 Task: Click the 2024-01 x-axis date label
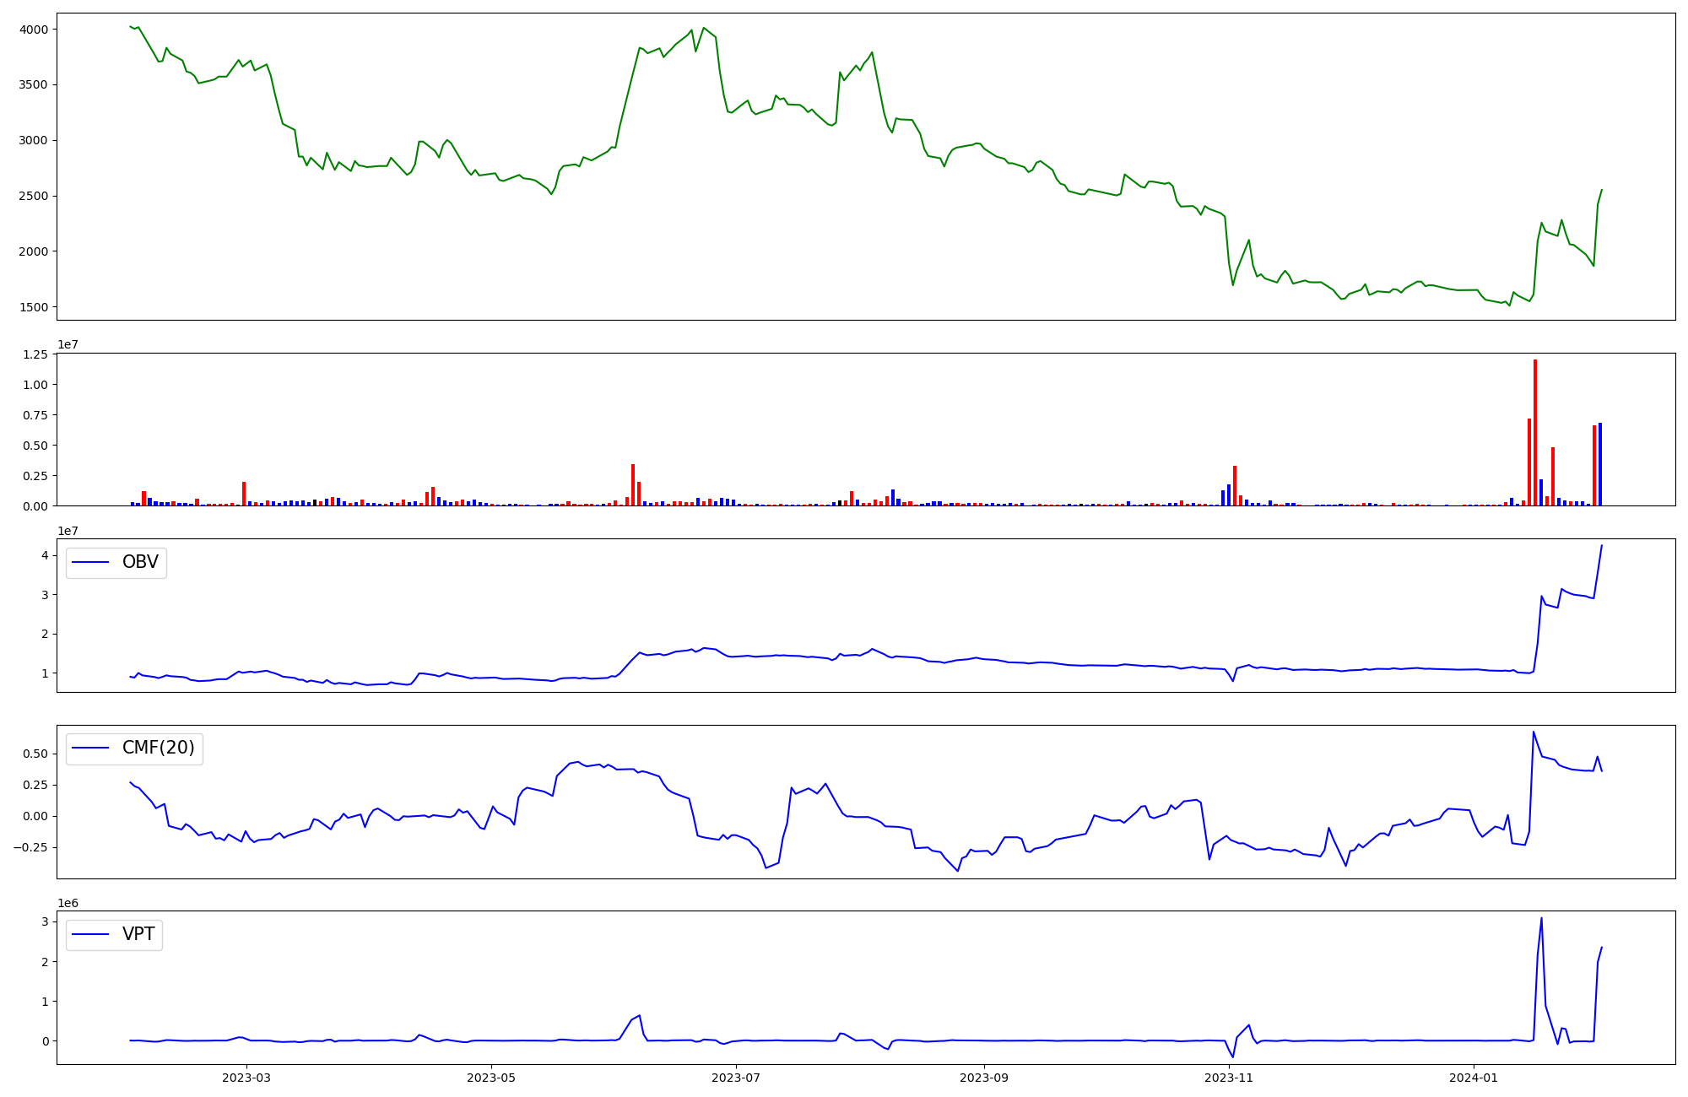pyautogui.click(x=1474, y=1078)
